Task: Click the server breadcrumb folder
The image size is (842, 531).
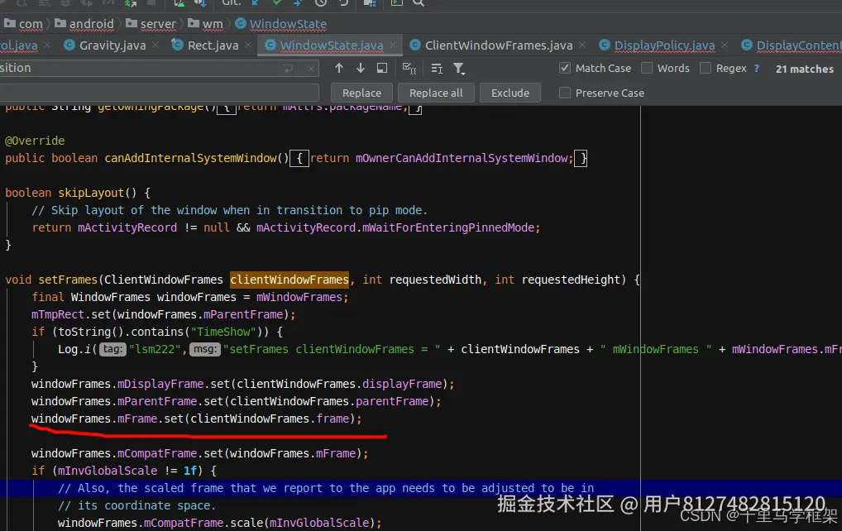Action: [x=151, y=24]
